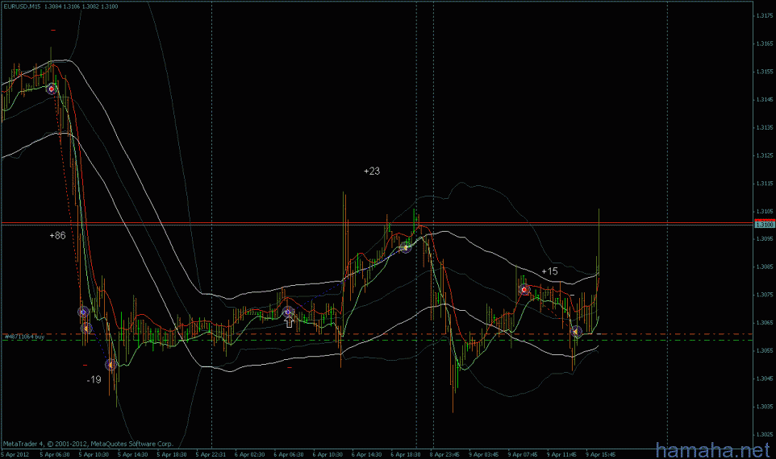Image resolution: width=776 pixels, height=459 pixels.
Task: Select the rightmost orange trade marker near 9 Apr 11:45
Action: pos(577,331)
